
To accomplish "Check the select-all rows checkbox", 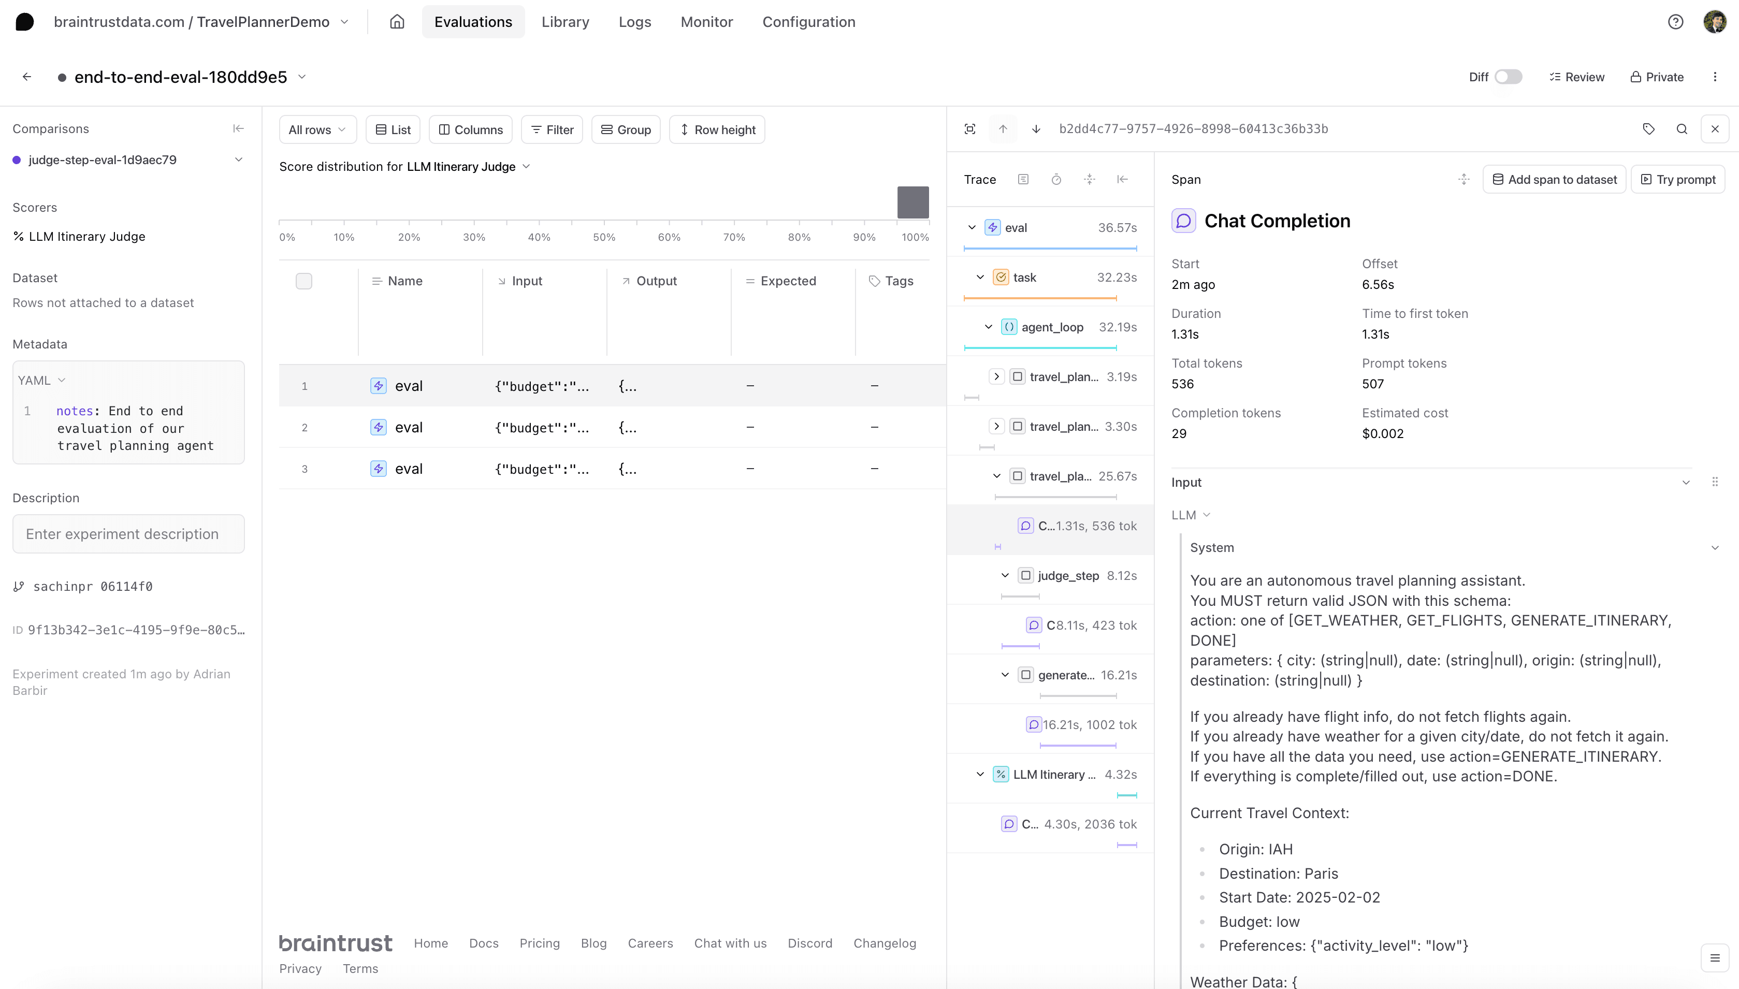I will coord(303,281).
